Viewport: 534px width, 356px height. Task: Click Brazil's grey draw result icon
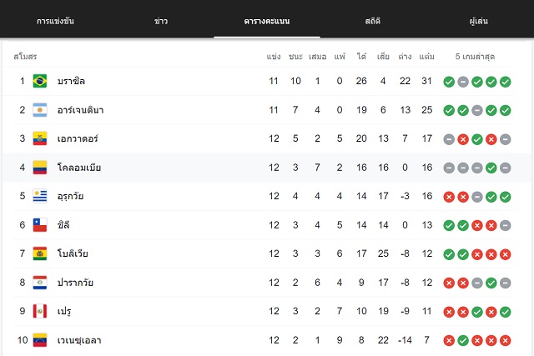[x=463, y=82]
